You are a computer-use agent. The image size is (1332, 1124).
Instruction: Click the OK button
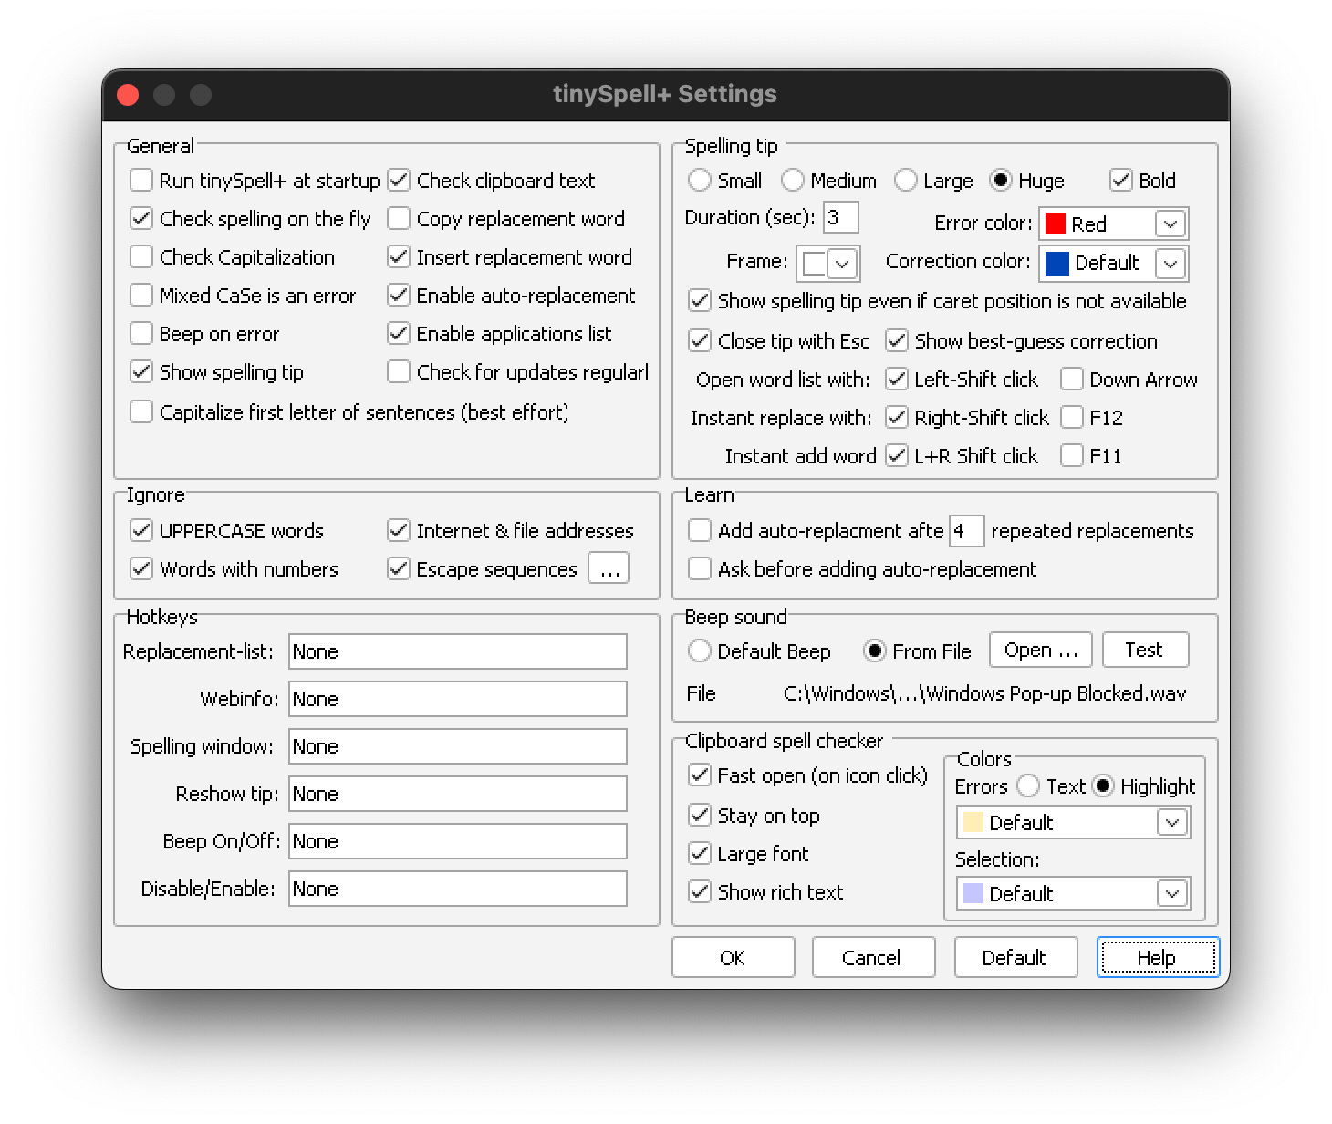pos(734,958)
